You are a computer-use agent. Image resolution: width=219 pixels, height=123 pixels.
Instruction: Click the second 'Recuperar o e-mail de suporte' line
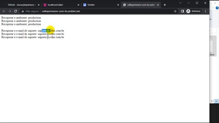pyautogui.click(x=33, y=34)
